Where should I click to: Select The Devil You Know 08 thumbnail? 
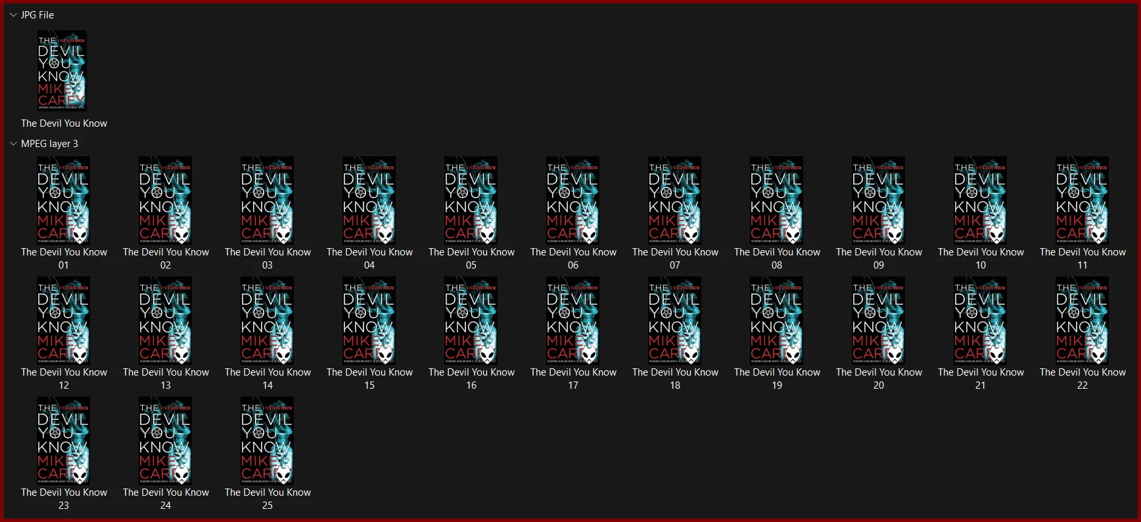tap(776, 200)
